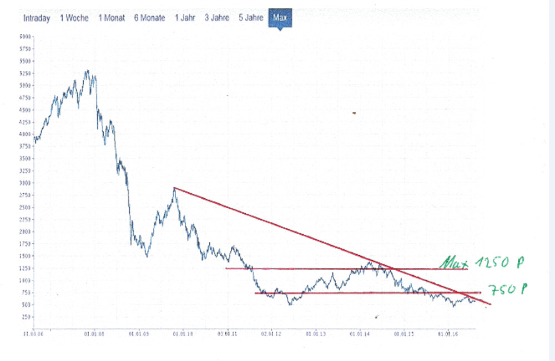Click the 01.01.15 date label
Viewport: 555px width, 361px height.
click(x=404, y=334)
